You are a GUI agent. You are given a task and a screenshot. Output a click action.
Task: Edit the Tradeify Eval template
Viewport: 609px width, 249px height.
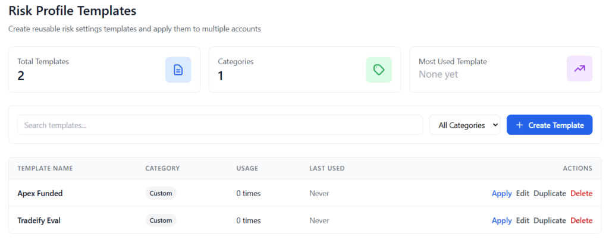522,220
